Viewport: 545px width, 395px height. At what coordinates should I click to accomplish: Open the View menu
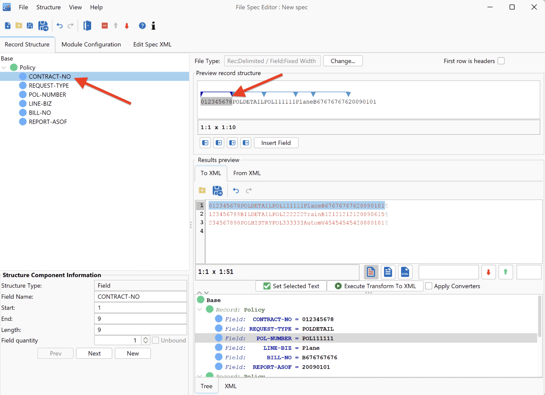(x=75, y=7)
